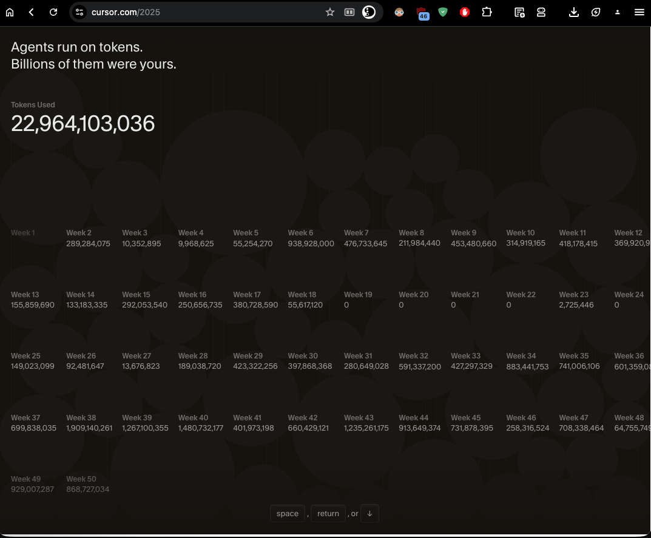Open the extensions puzzle-piece menu

pos(487,12)
